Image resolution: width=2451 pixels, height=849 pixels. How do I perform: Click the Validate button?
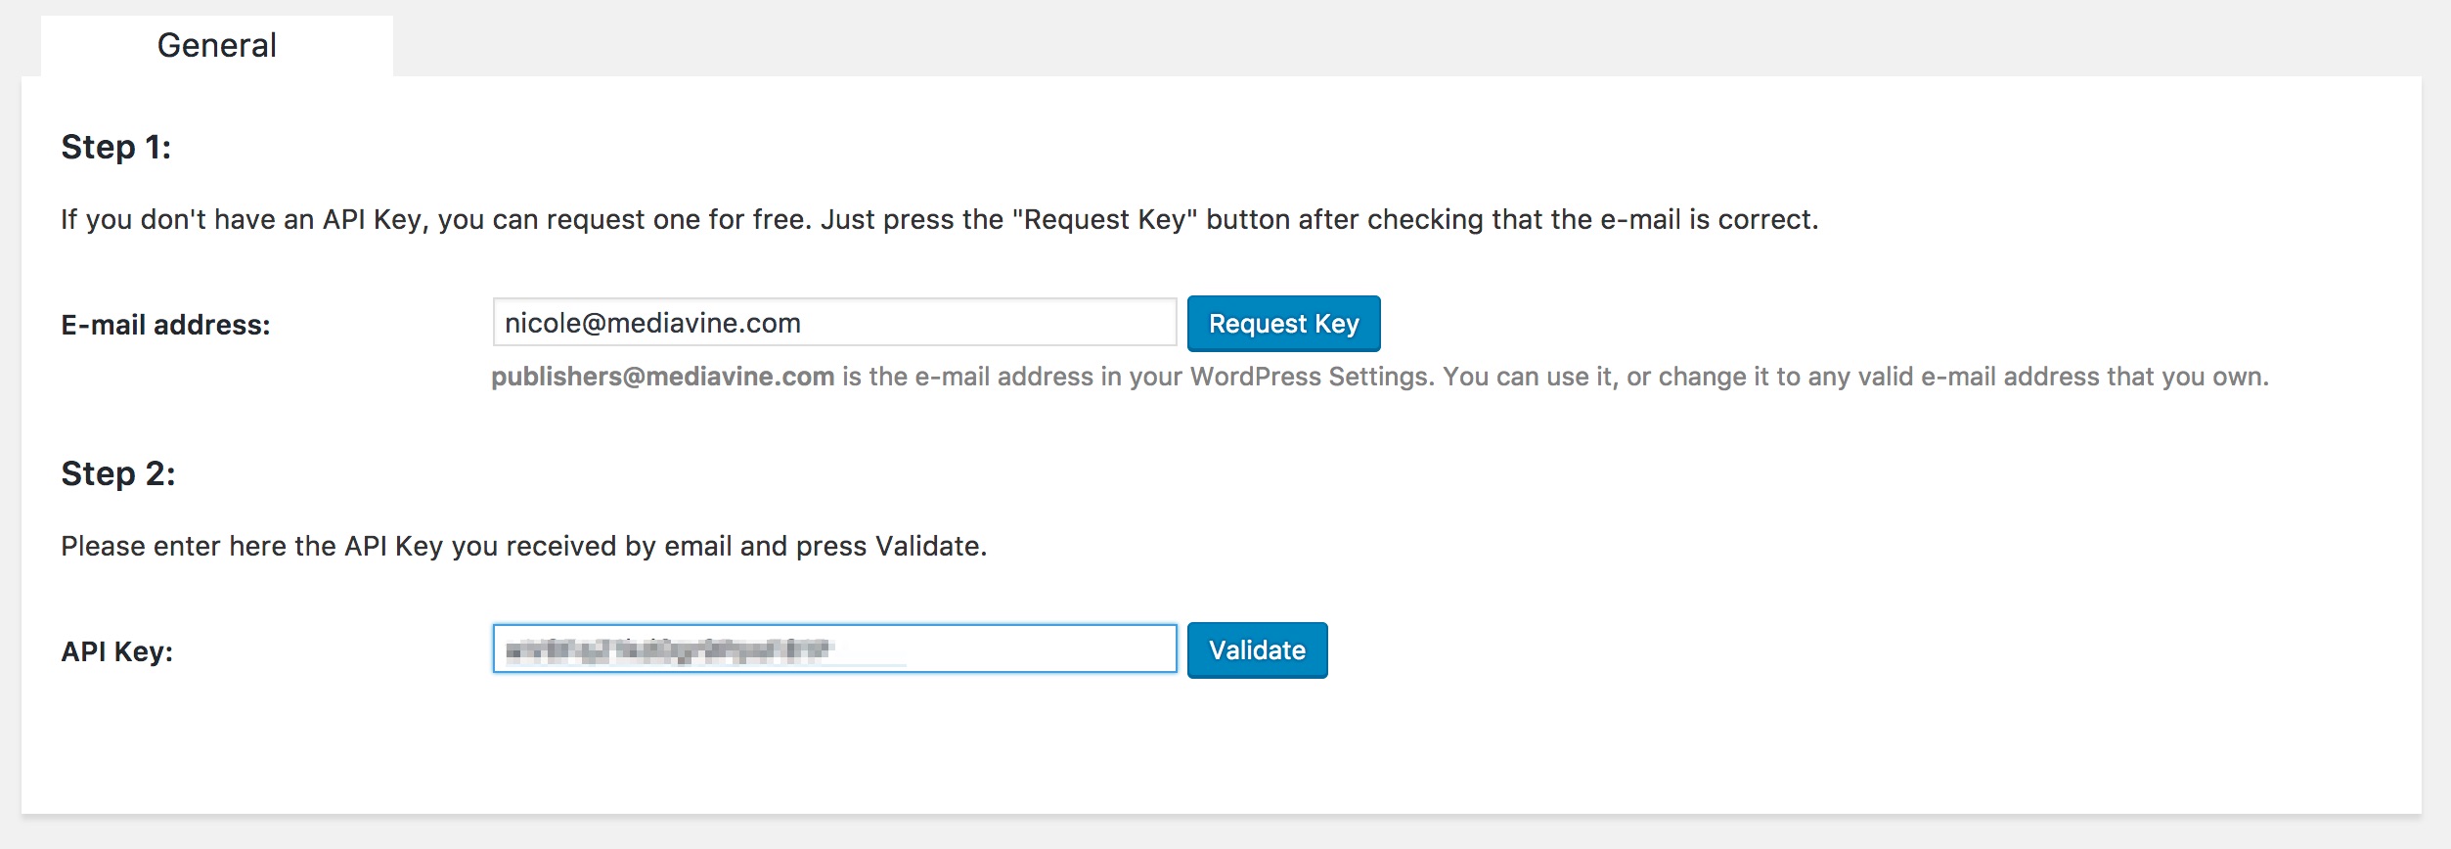click(x=1257, y=650)
